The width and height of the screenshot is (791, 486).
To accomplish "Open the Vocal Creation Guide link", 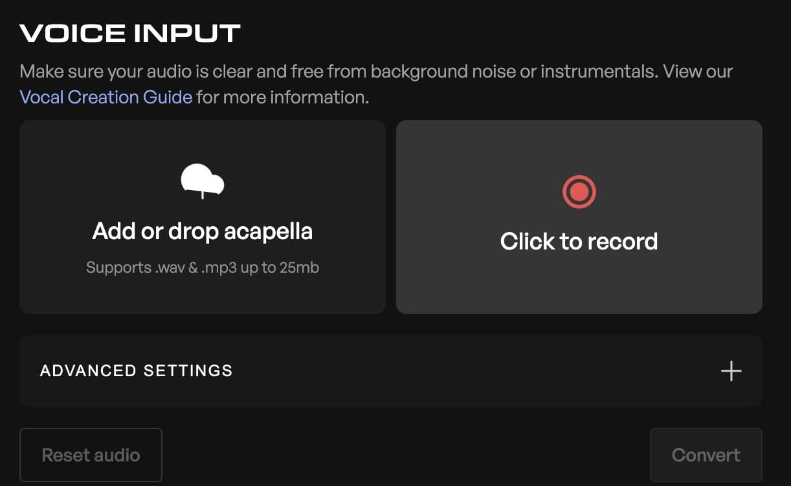I will point(106,98).
